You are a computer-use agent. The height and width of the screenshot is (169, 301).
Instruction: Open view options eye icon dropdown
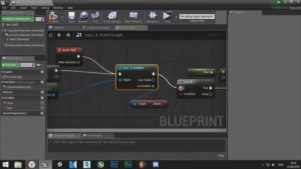coord(40,65)
